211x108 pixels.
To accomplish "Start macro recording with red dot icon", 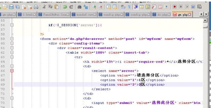I will (175, 7).
